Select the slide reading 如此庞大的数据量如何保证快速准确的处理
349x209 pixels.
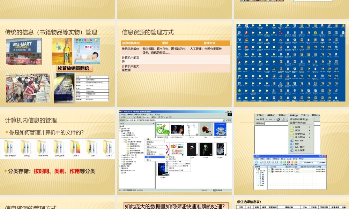point(174,203)
